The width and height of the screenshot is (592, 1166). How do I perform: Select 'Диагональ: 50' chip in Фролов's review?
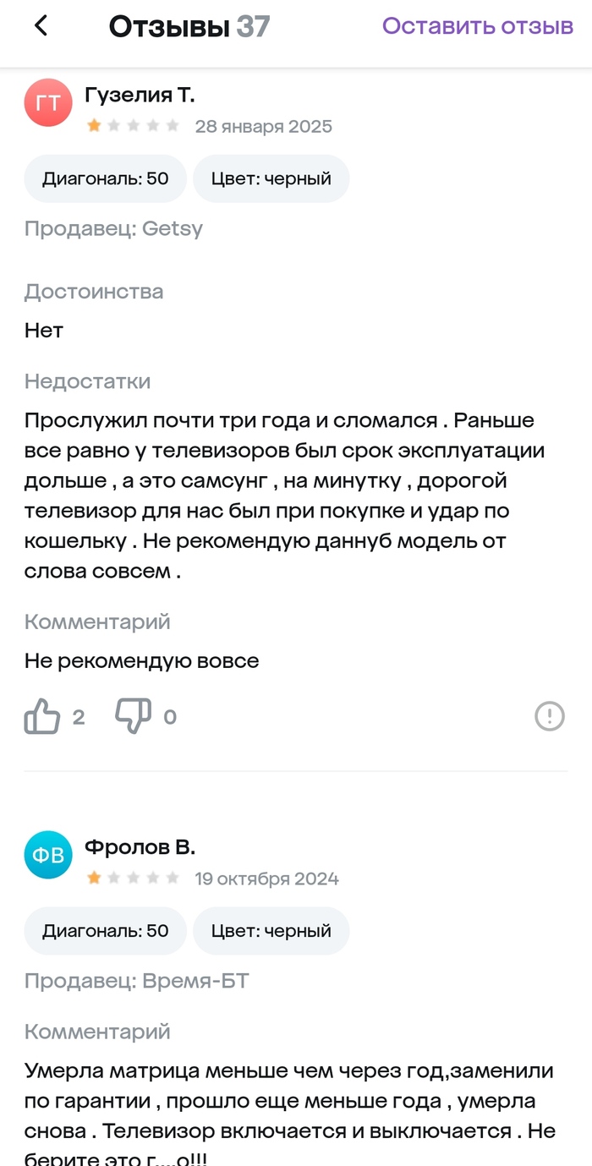(106, 931)
